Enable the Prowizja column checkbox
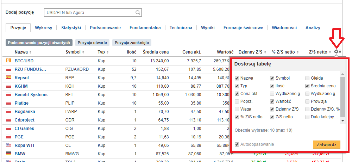Screen dimensions: 352x162 [307, 101]
